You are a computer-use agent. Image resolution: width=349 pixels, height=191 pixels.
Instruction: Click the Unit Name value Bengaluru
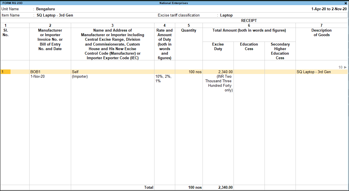pyautogui.click(x=46, y=9)
